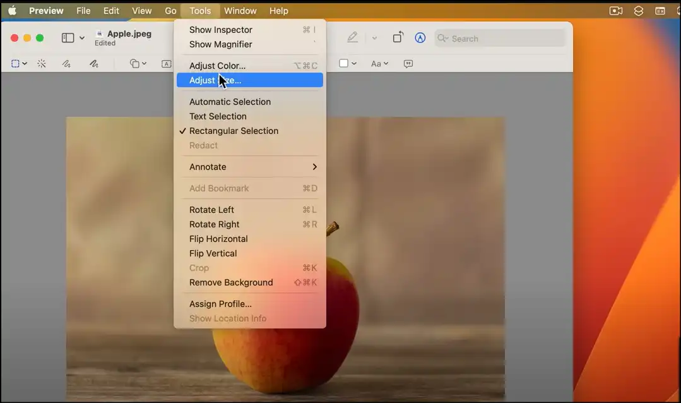Choose Show Magnifier
The width and height of the screenshot is (681, 403).
click(250, 44)
